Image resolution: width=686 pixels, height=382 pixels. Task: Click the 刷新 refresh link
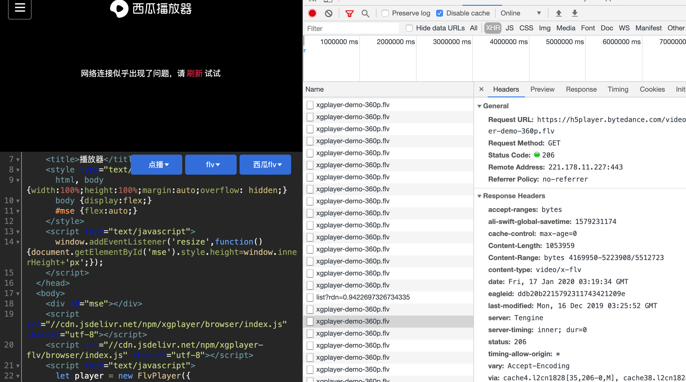(195, 74)
